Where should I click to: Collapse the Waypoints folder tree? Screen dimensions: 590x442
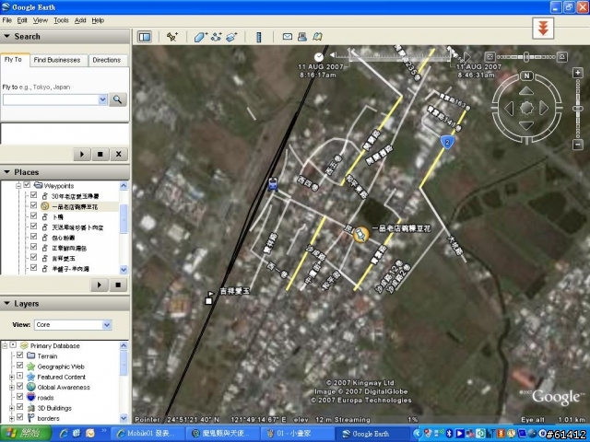[x=18, y=185]
